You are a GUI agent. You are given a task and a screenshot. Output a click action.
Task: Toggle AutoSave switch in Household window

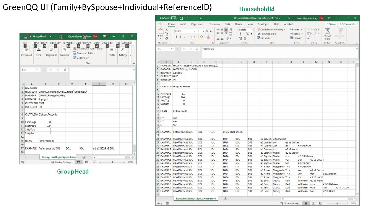174,18
